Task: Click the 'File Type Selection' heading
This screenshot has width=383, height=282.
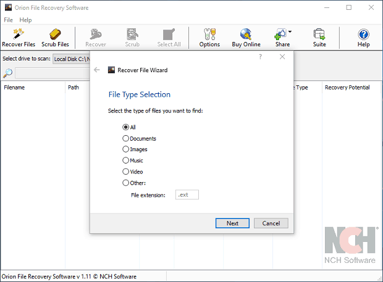Action: [140, 94]
